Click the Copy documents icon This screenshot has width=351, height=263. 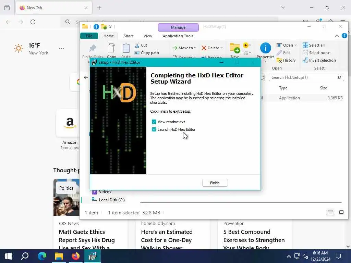point(111,48)
